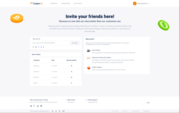Open Email support link
The width and height of the screenshot is (180, 113).
(92, 100)
